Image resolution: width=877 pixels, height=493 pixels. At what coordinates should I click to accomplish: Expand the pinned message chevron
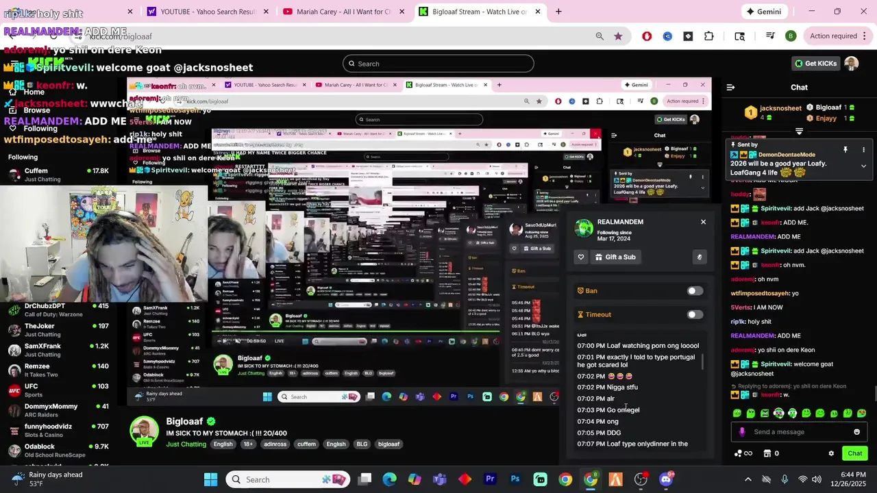(x=863, y=166)
